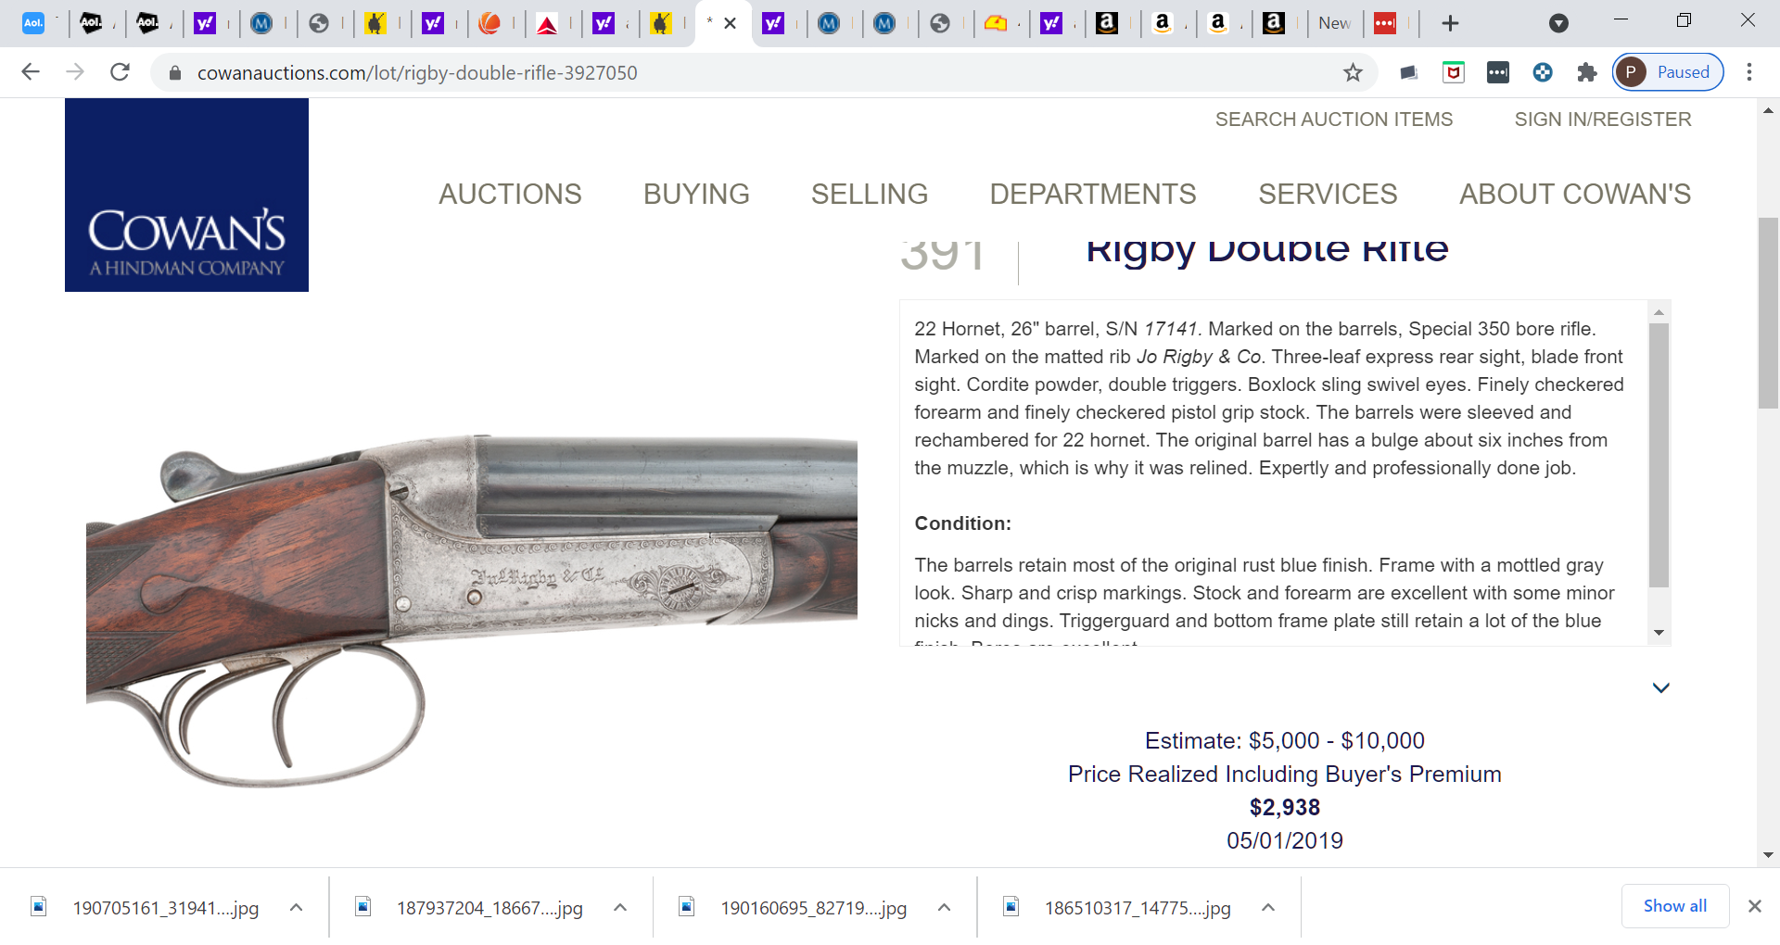Image resolution: width=1780 pixels, height=945 pixels.
Task: Expand the lot description with the blue chevron
Action: pyautogui.click(x=1660, y=687)
